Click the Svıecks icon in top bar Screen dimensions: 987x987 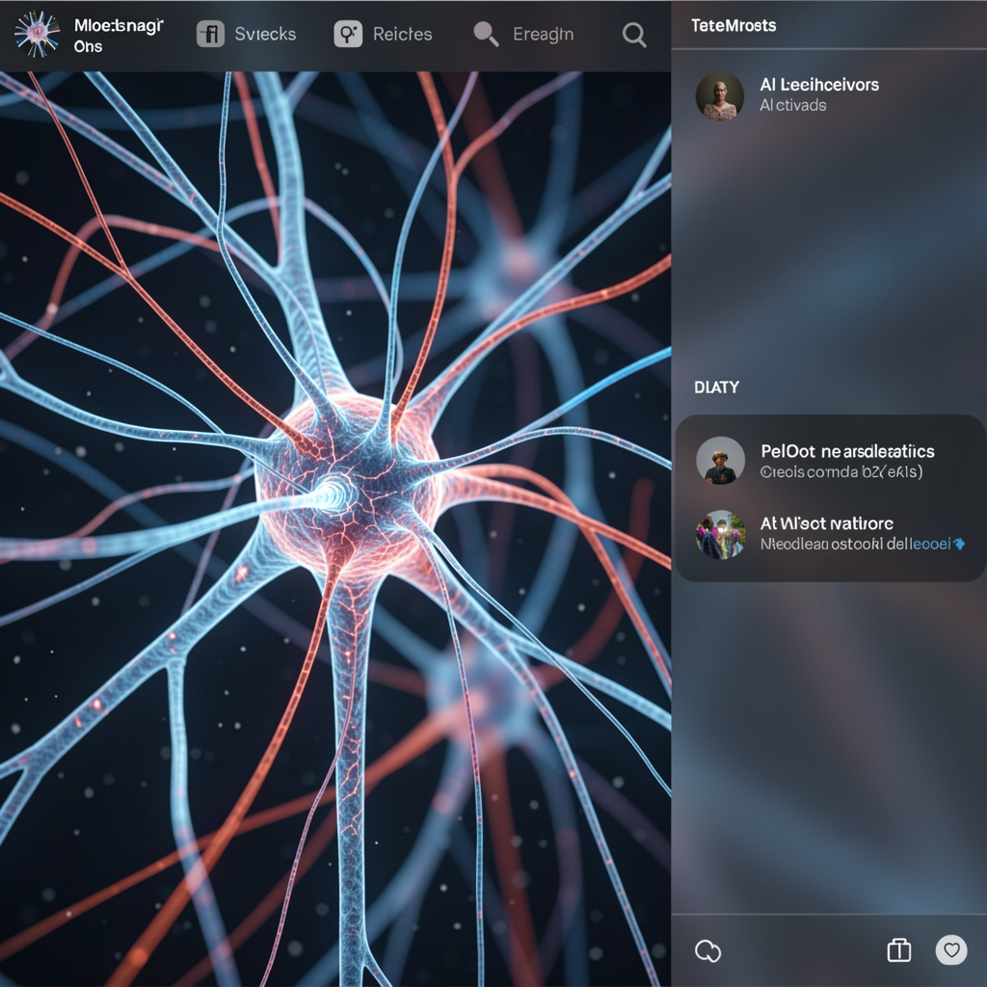(210, 34)
